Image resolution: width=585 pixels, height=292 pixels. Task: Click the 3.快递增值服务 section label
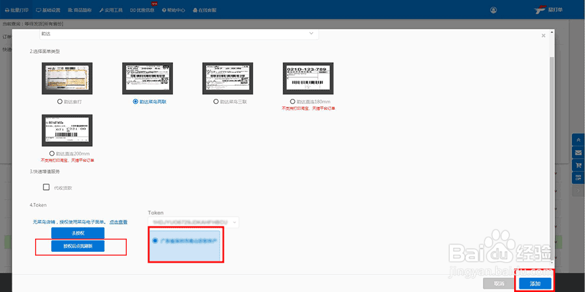45,172
